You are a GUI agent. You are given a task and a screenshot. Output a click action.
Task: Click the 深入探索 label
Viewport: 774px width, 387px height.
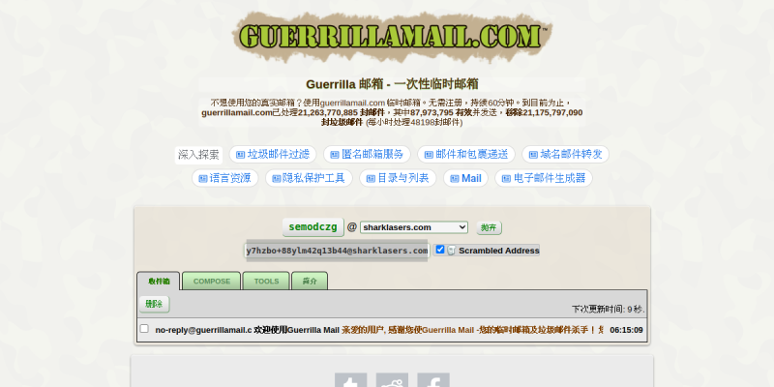click(x=198, y=155)
